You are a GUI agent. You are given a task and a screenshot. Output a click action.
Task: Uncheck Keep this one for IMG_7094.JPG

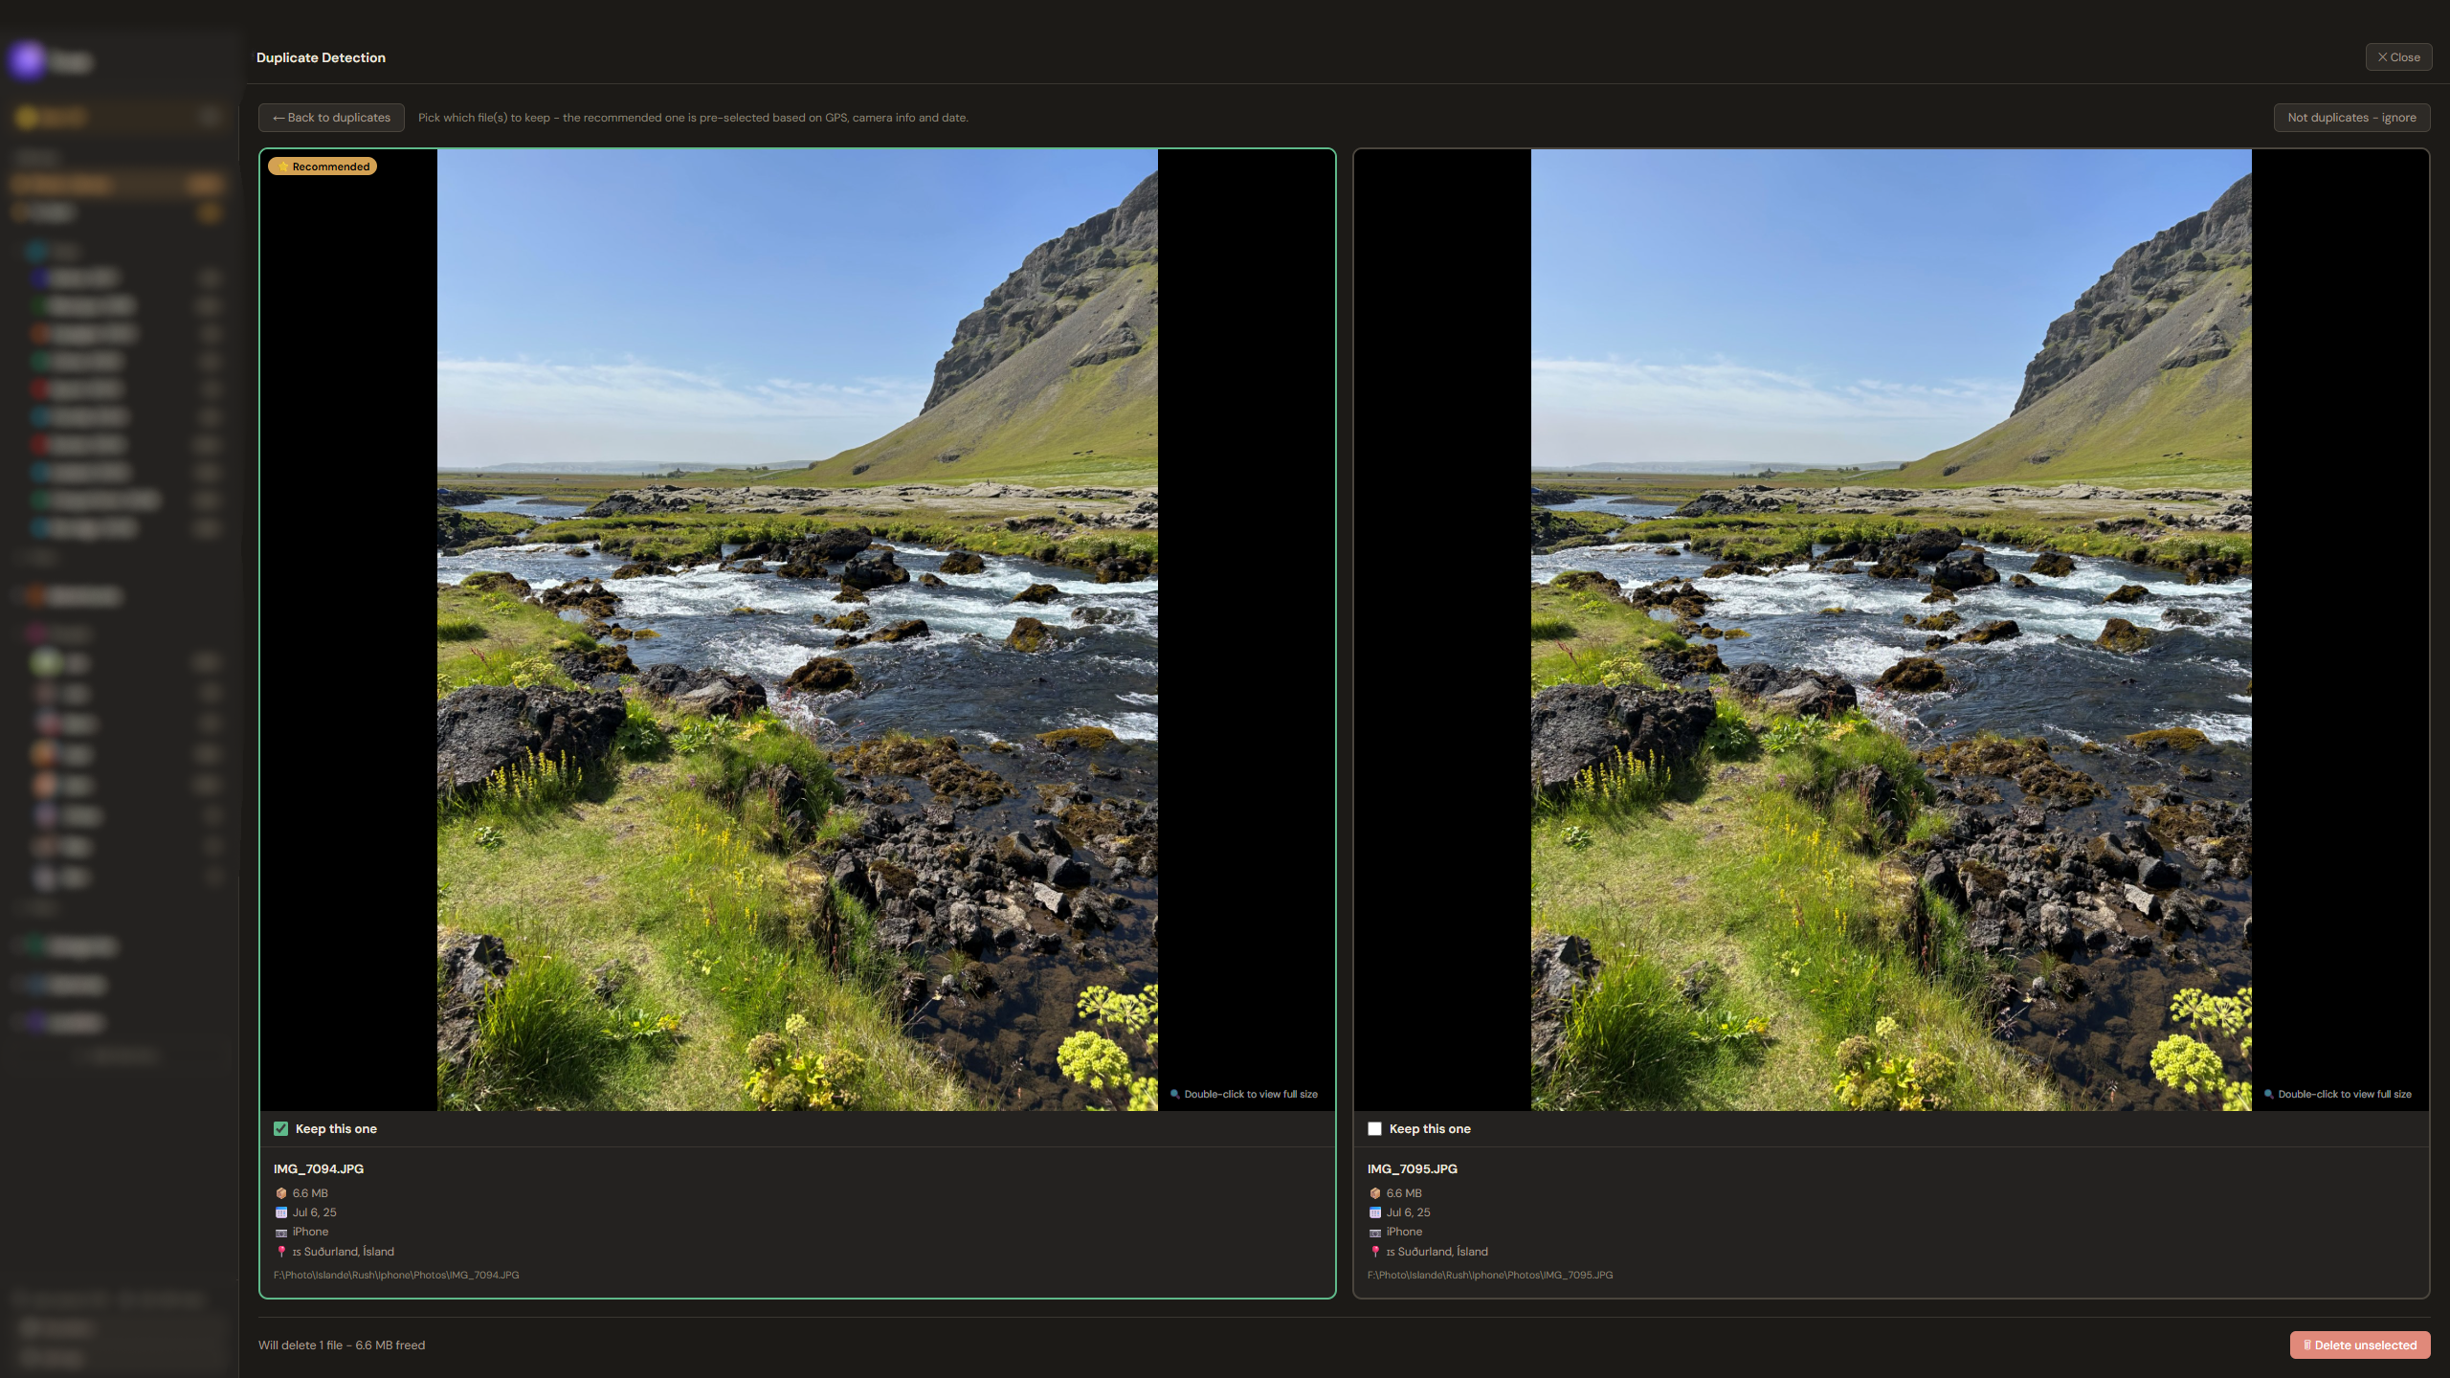pyautogui.click(x=280, y=1129)
